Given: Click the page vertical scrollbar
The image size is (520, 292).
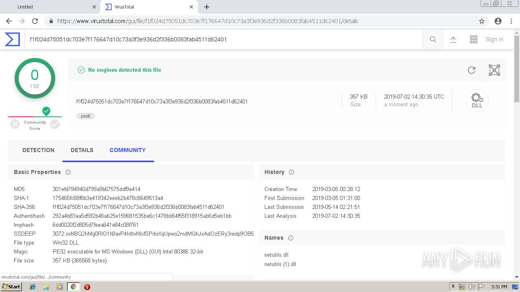Looking at the screenshot, I should (x=517, y=69).
